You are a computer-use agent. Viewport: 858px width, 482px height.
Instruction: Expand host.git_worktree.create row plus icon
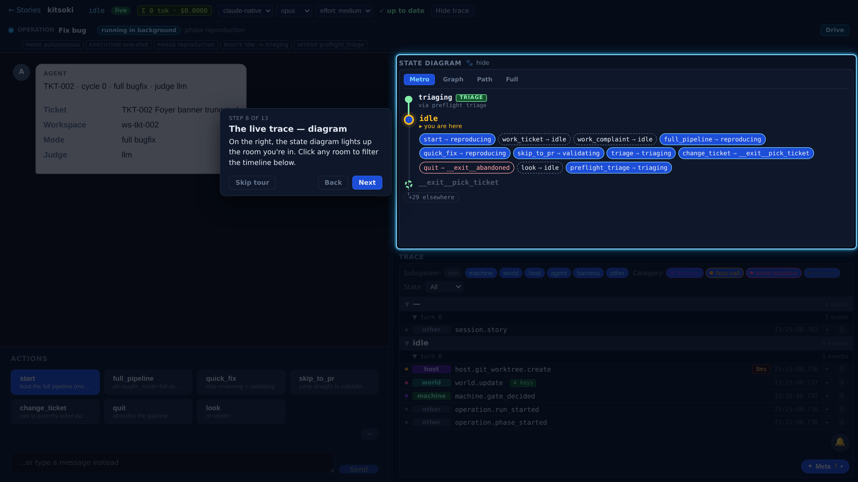click(x=827, y=369)
